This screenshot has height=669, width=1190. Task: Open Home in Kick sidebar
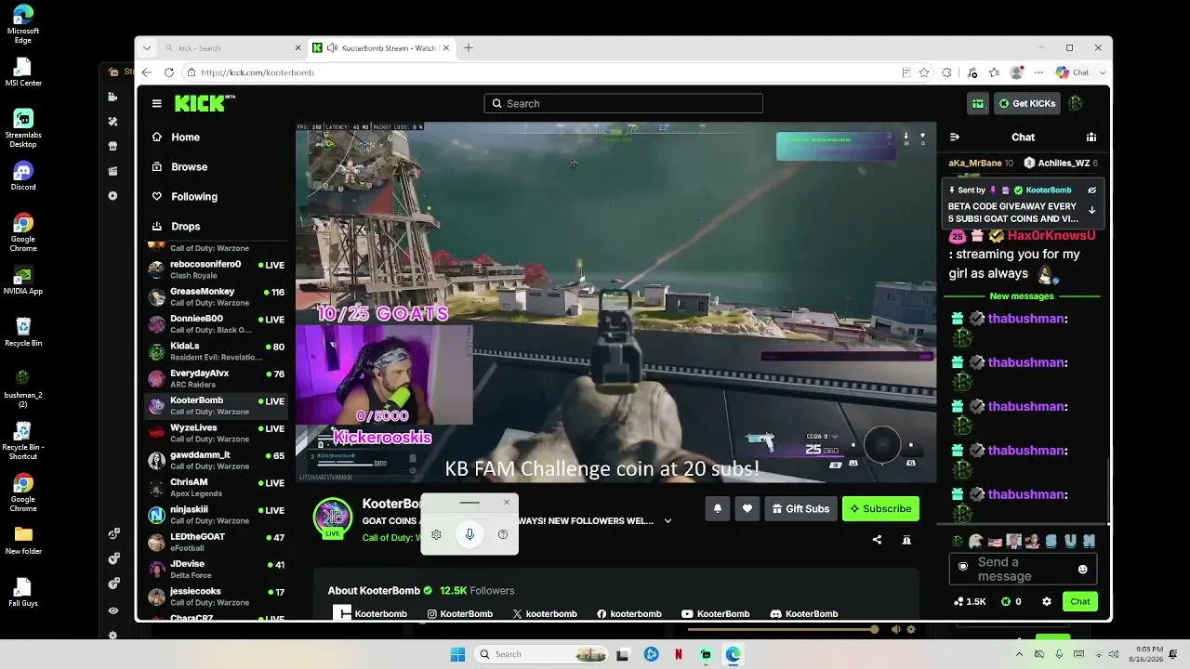coord(185,137)
